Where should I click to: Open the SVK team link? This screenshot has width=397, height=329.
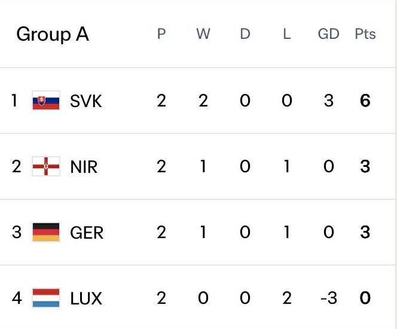(x=86, y=101)
